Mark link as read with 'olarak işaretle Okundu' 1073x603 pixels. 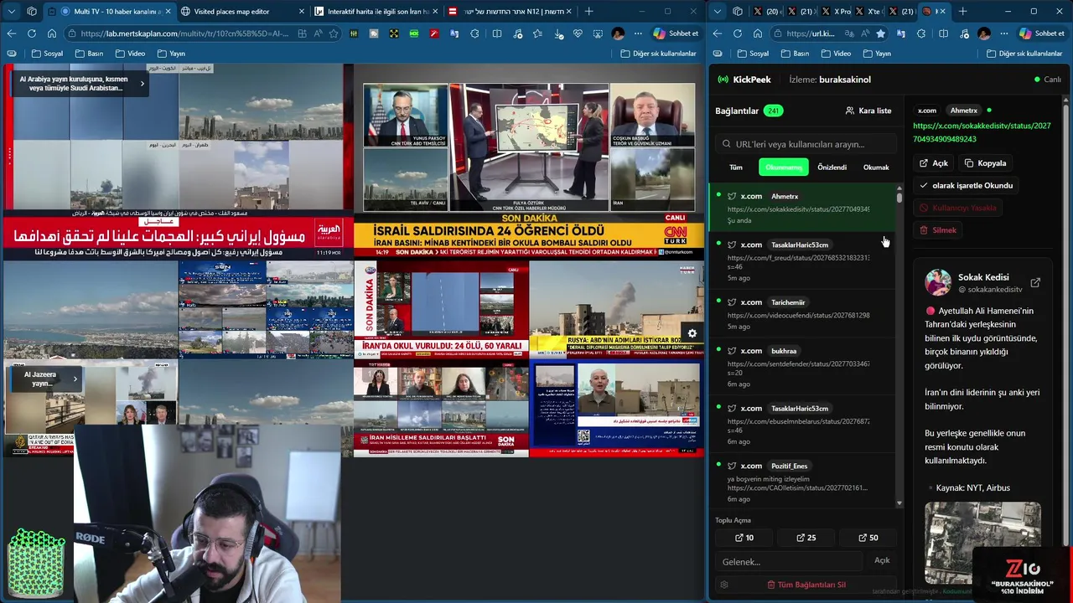coord(967,185)
